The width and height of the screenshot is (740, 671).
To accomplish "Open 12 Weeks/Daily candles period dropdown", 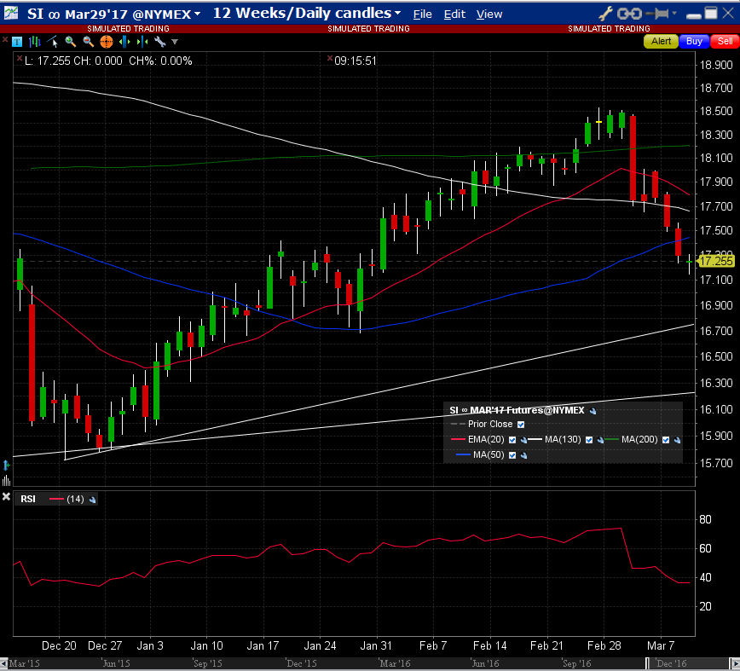I will click(x=307, y=14).
